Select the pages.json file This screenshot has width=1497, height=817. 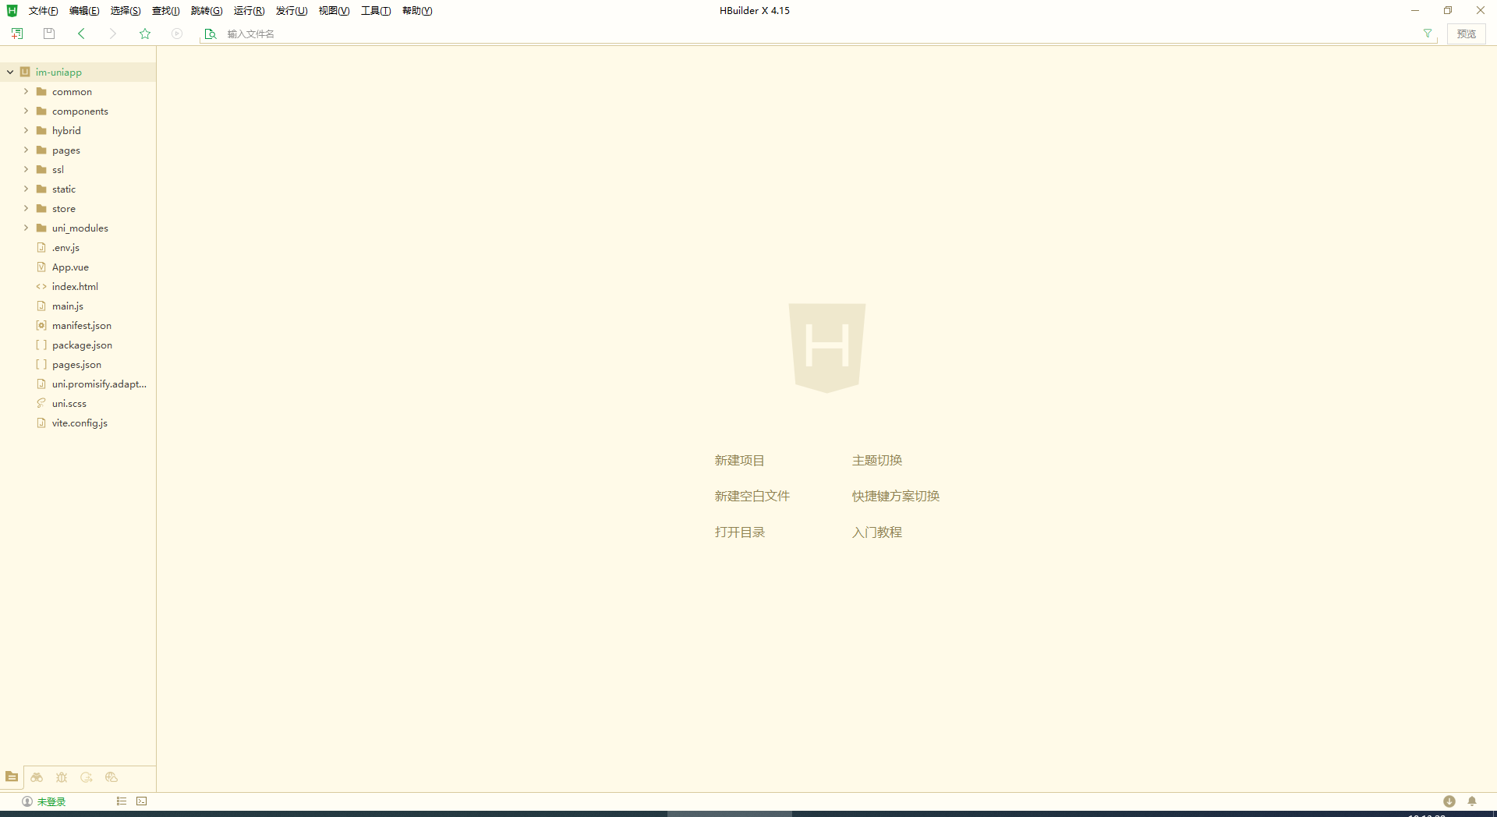78,364
